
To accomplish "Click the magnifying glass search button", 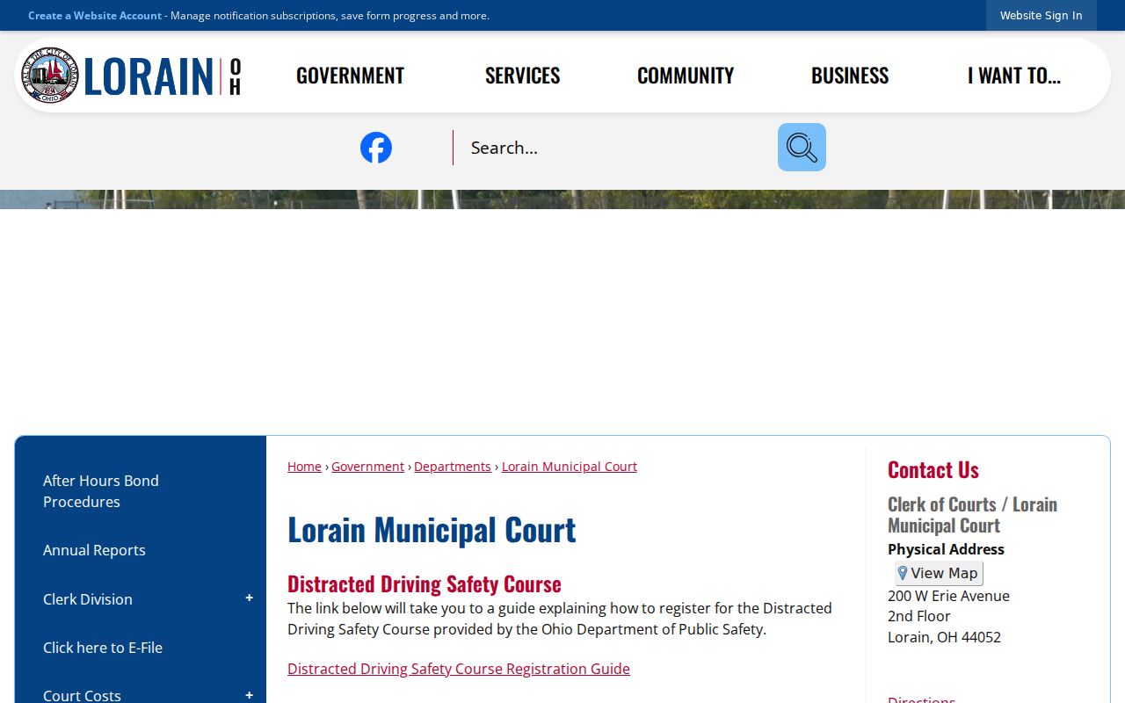I will click(x=802, y=147).
